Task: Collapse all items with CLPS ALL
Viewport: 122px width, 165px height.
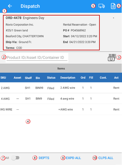Action: pyautogui.click(x=106, y=158)
